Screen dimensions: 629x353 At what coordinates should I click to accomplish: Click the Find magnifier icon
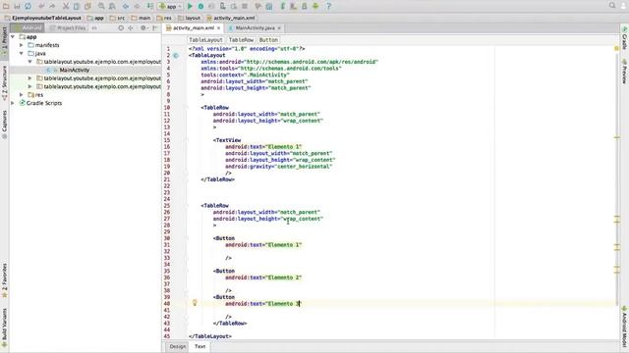pos(101,6)
